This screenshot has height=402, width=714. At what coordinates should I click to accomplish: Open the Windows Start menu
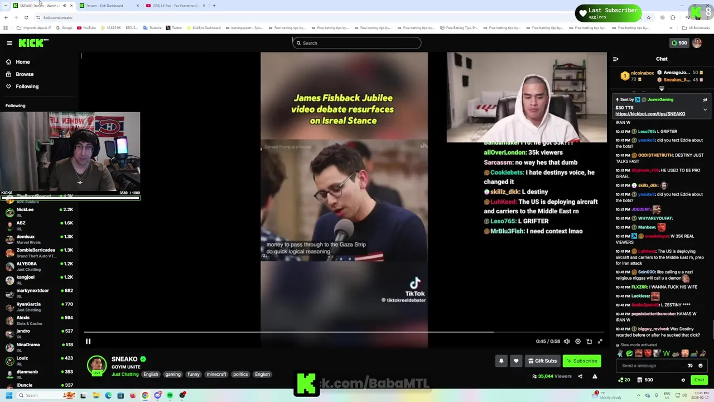point(8,395)
